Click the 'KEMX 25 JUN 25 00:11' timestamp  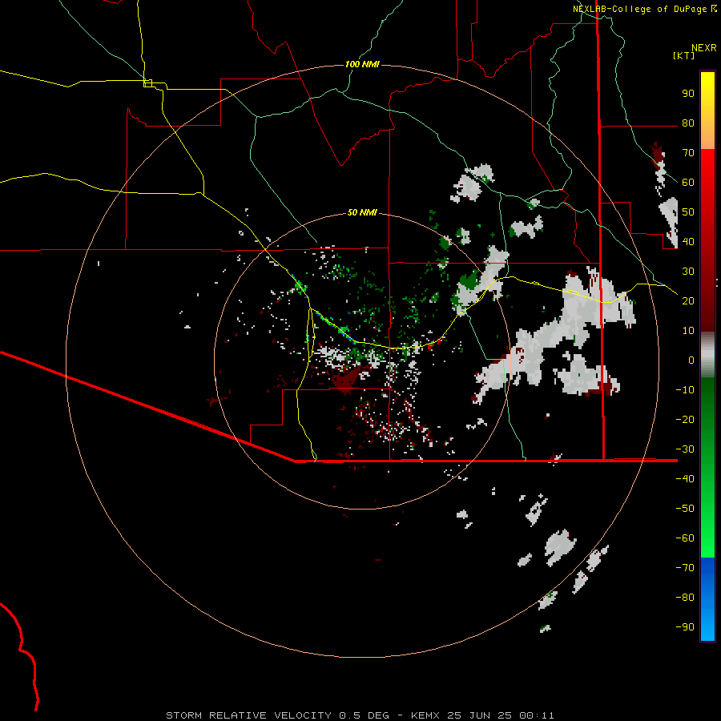(x=482, y=715)
